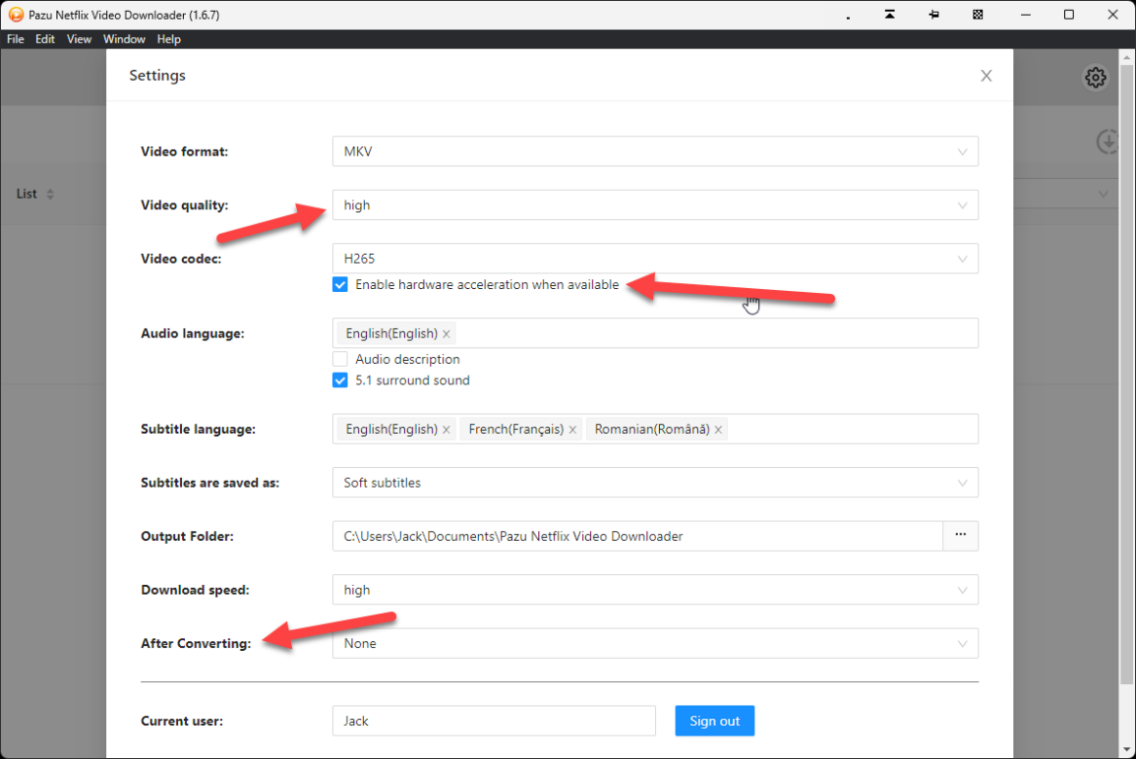
Task: Open the File menu
Action: (15, 39)
